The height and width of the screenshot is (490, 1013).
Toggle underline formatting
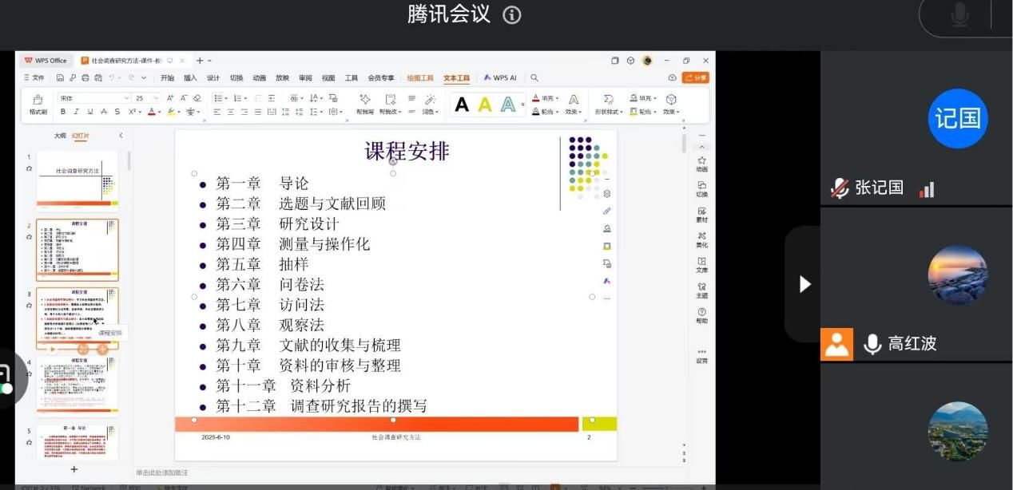tap(90, 112)
